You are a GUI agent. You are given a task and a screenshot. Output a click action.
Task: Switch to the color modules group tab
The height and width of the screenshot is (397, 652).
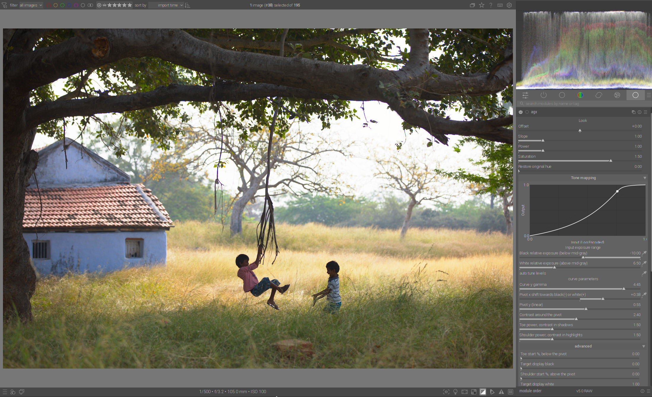tap(580, 95)
